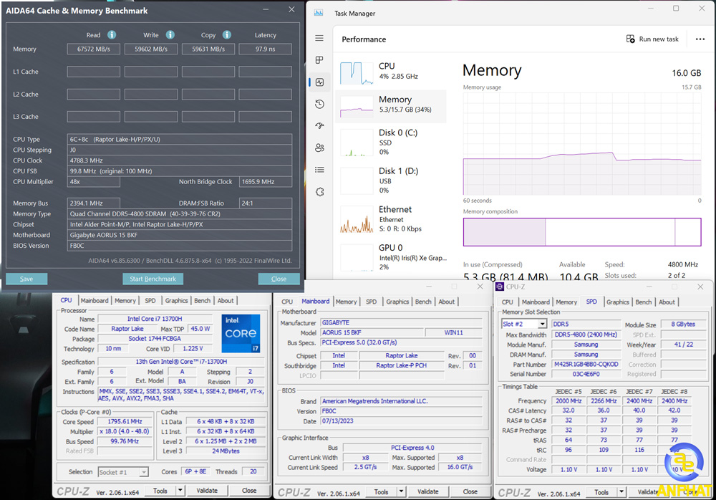Open the three-dot more options menu in Task Manager
716x500 pixels.
[700, 39]
